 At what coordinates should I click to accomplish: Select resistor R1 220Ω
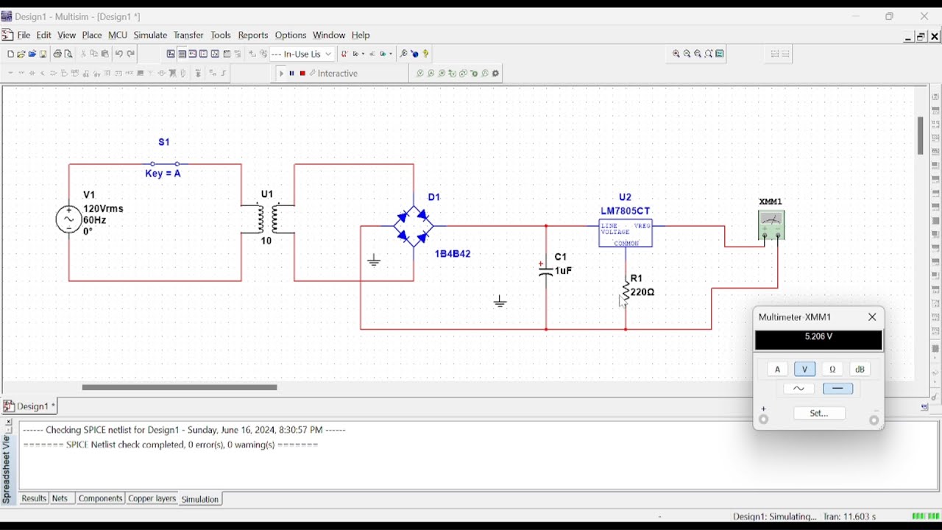click(x=626, y=291)
